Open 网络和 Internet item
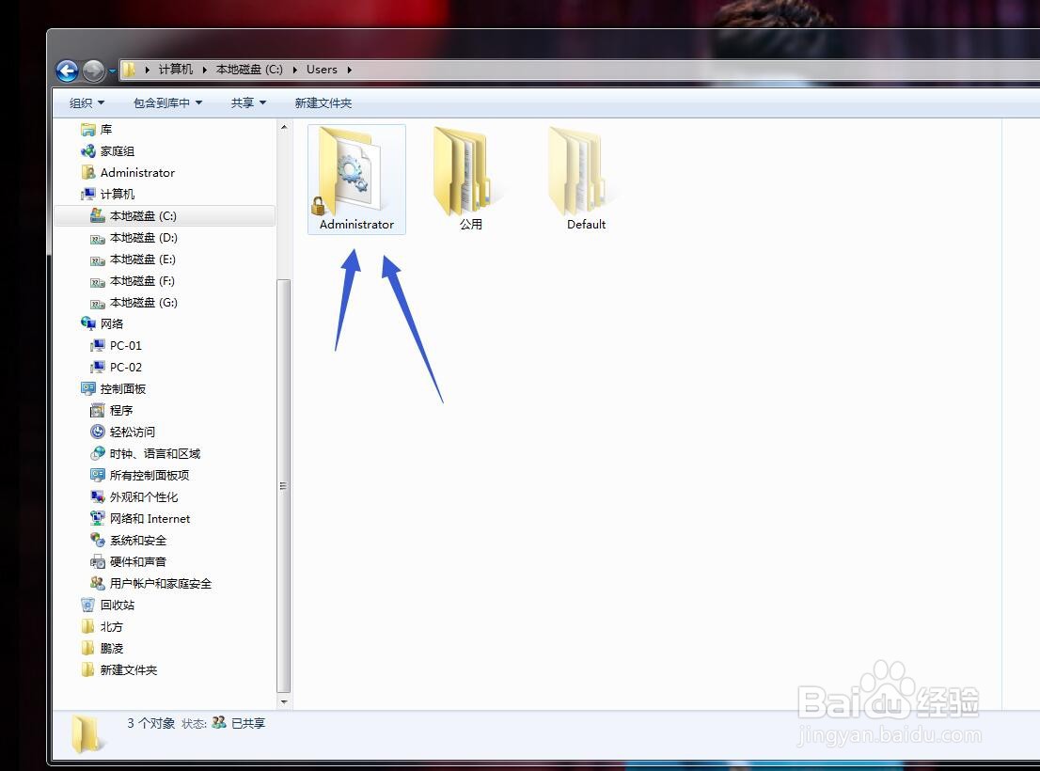The image size is (1040, 771). tap(140, 518)
